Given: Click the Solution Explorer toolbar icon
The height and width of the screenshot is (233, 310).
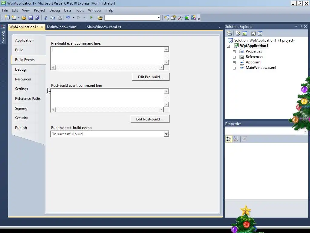Looking at the screenshot, I should 167,18.
